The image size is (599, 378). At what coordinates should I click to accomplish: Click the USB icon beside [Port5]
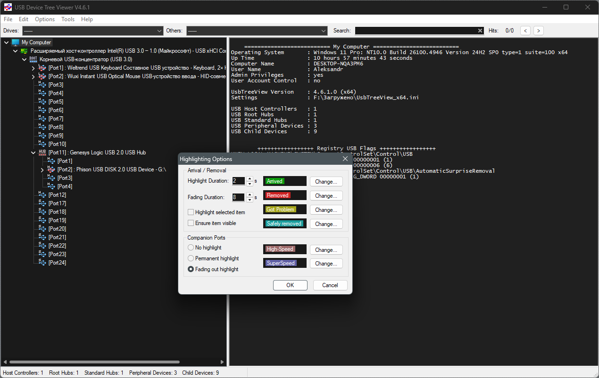coord(42,102)
